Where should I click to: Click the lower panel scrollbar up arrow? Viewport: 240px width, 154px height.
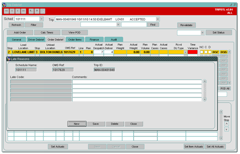pos(221,112)
